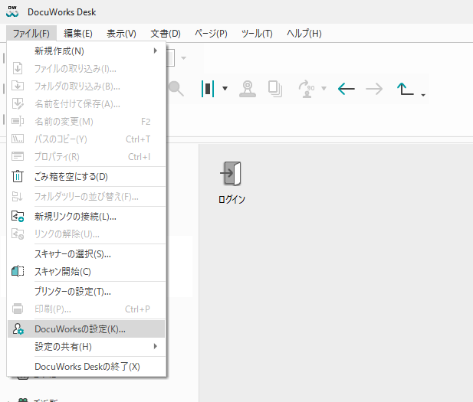Open the ページ(P) menu
The image size is (473, 402).
tap(211, 33)
